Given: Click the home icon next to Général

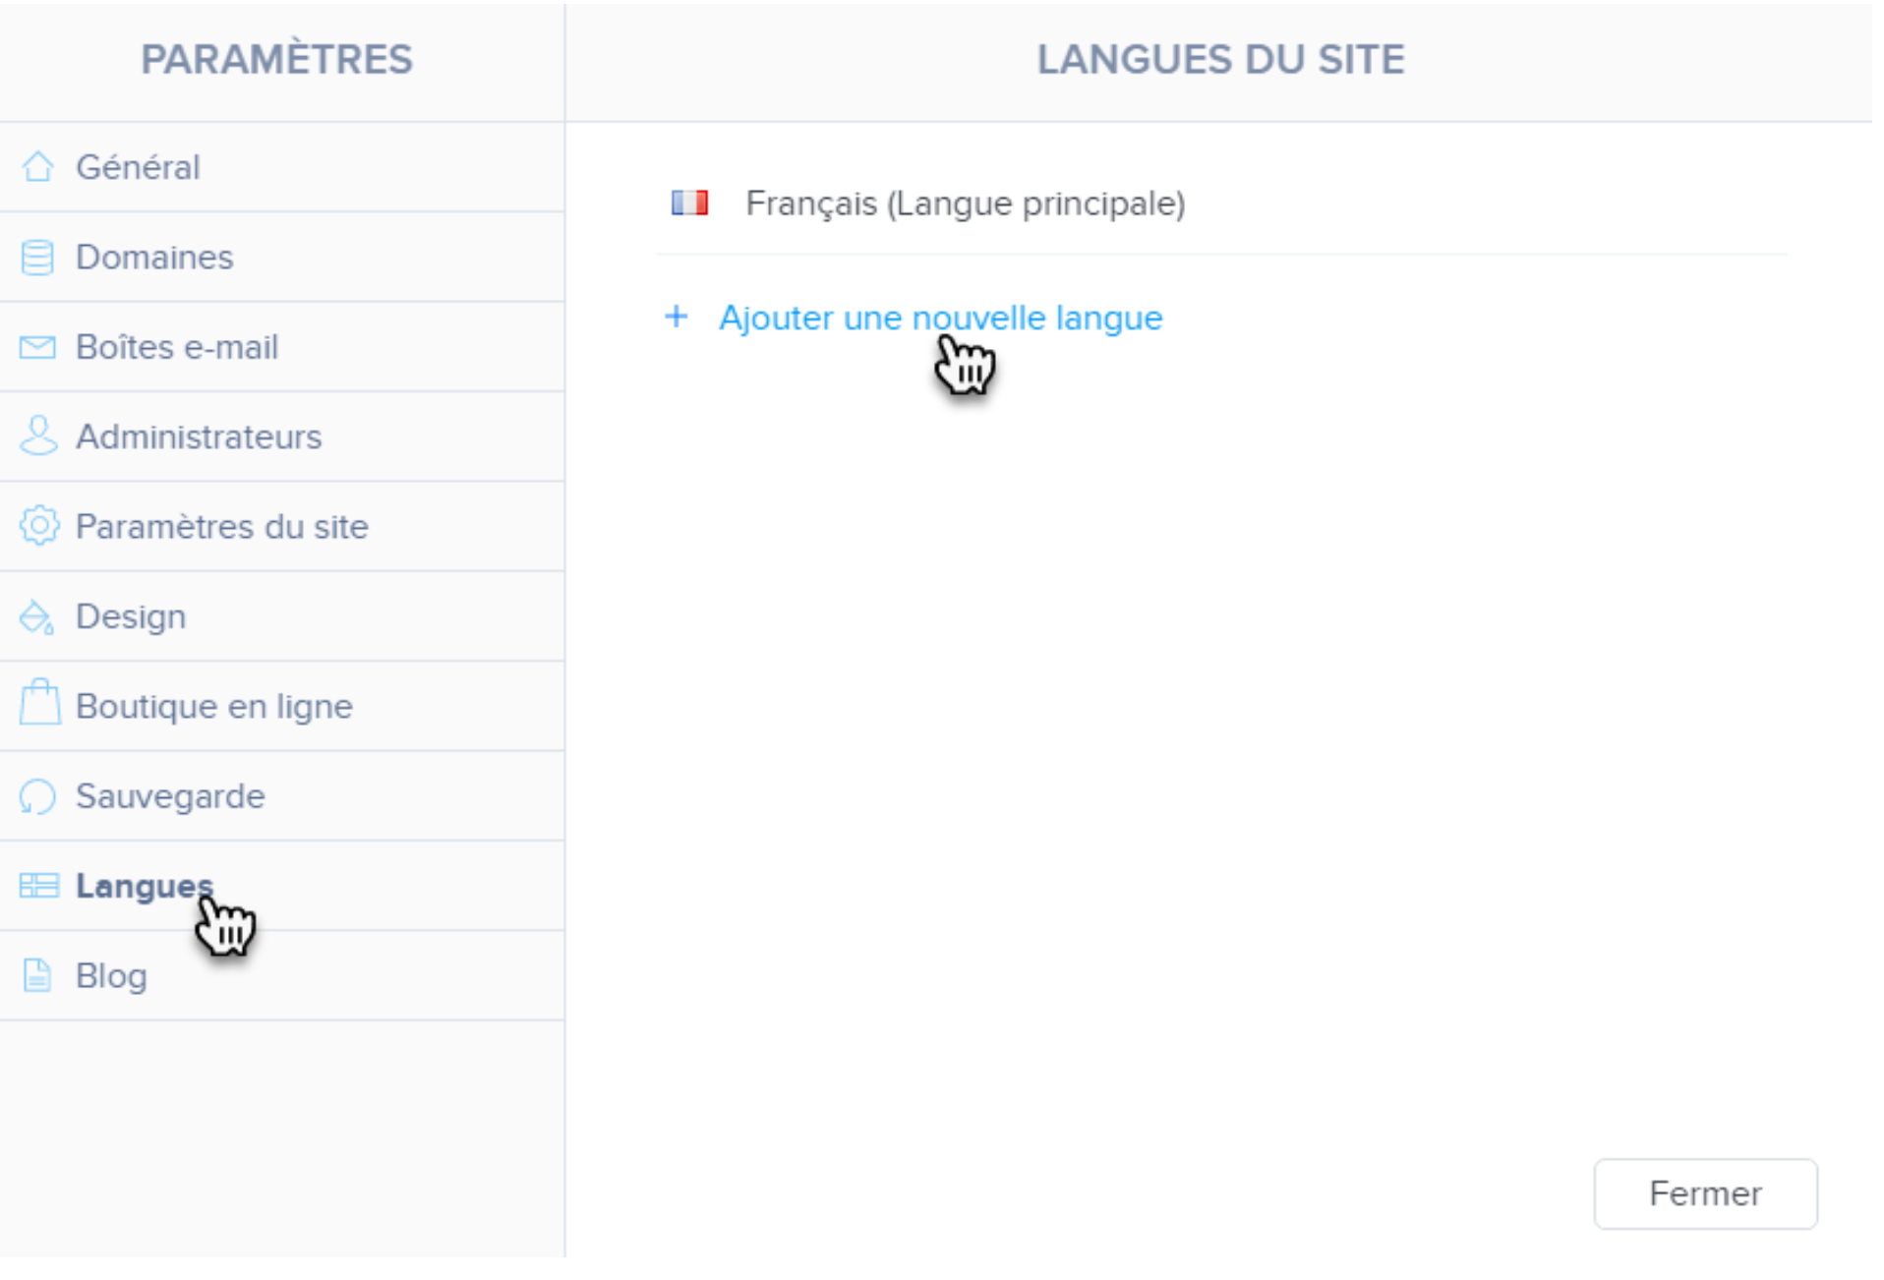Looking at the screenshot, I should tap(37, 166).
